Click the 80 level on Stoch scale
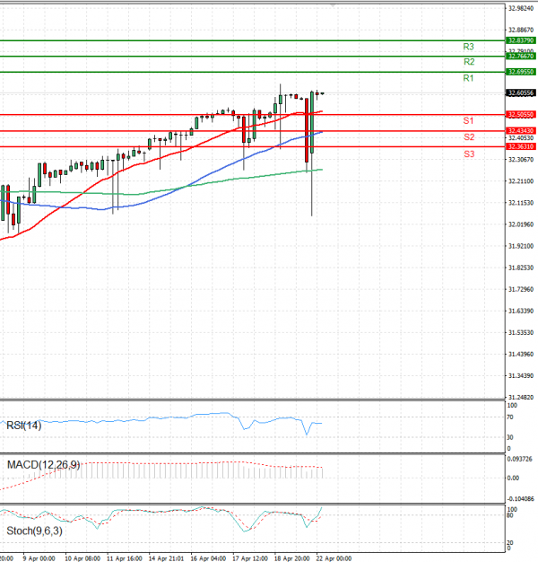This screenshot has width=538, height=562. tap(510, 515)
